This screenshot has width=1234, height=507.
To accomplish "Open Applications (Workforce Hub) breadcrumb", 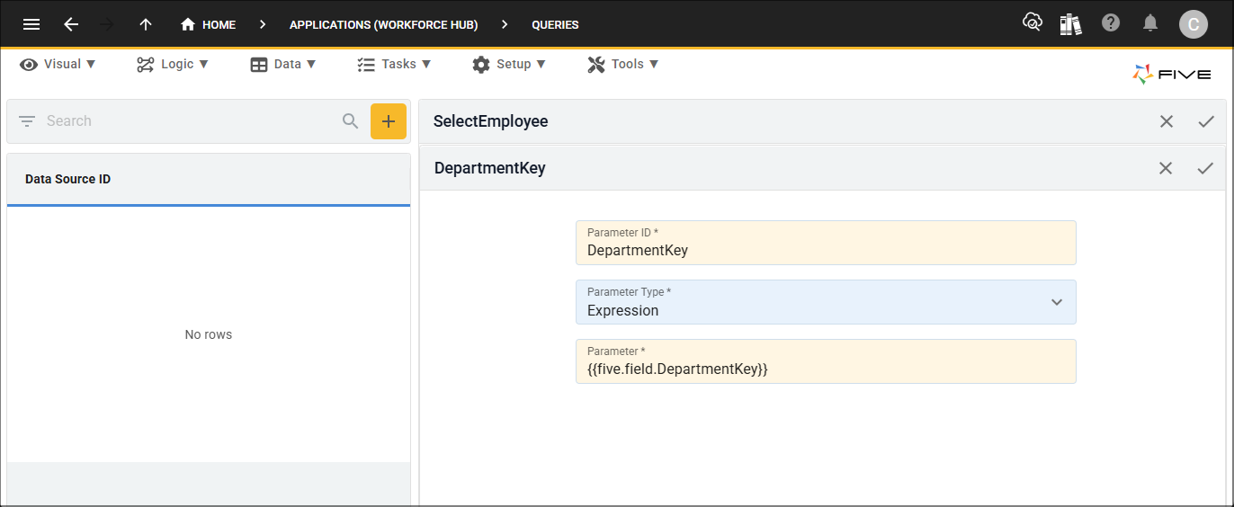I will click(x=384, y=24).
